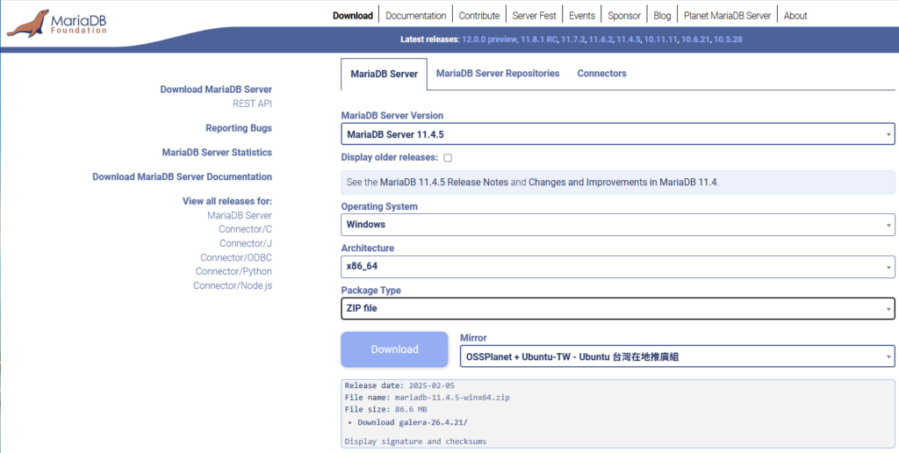This screenshot has height=453, width=899.
Task: Click the MariaDB Foundation sea lion logo
Action: click(56, 23)
